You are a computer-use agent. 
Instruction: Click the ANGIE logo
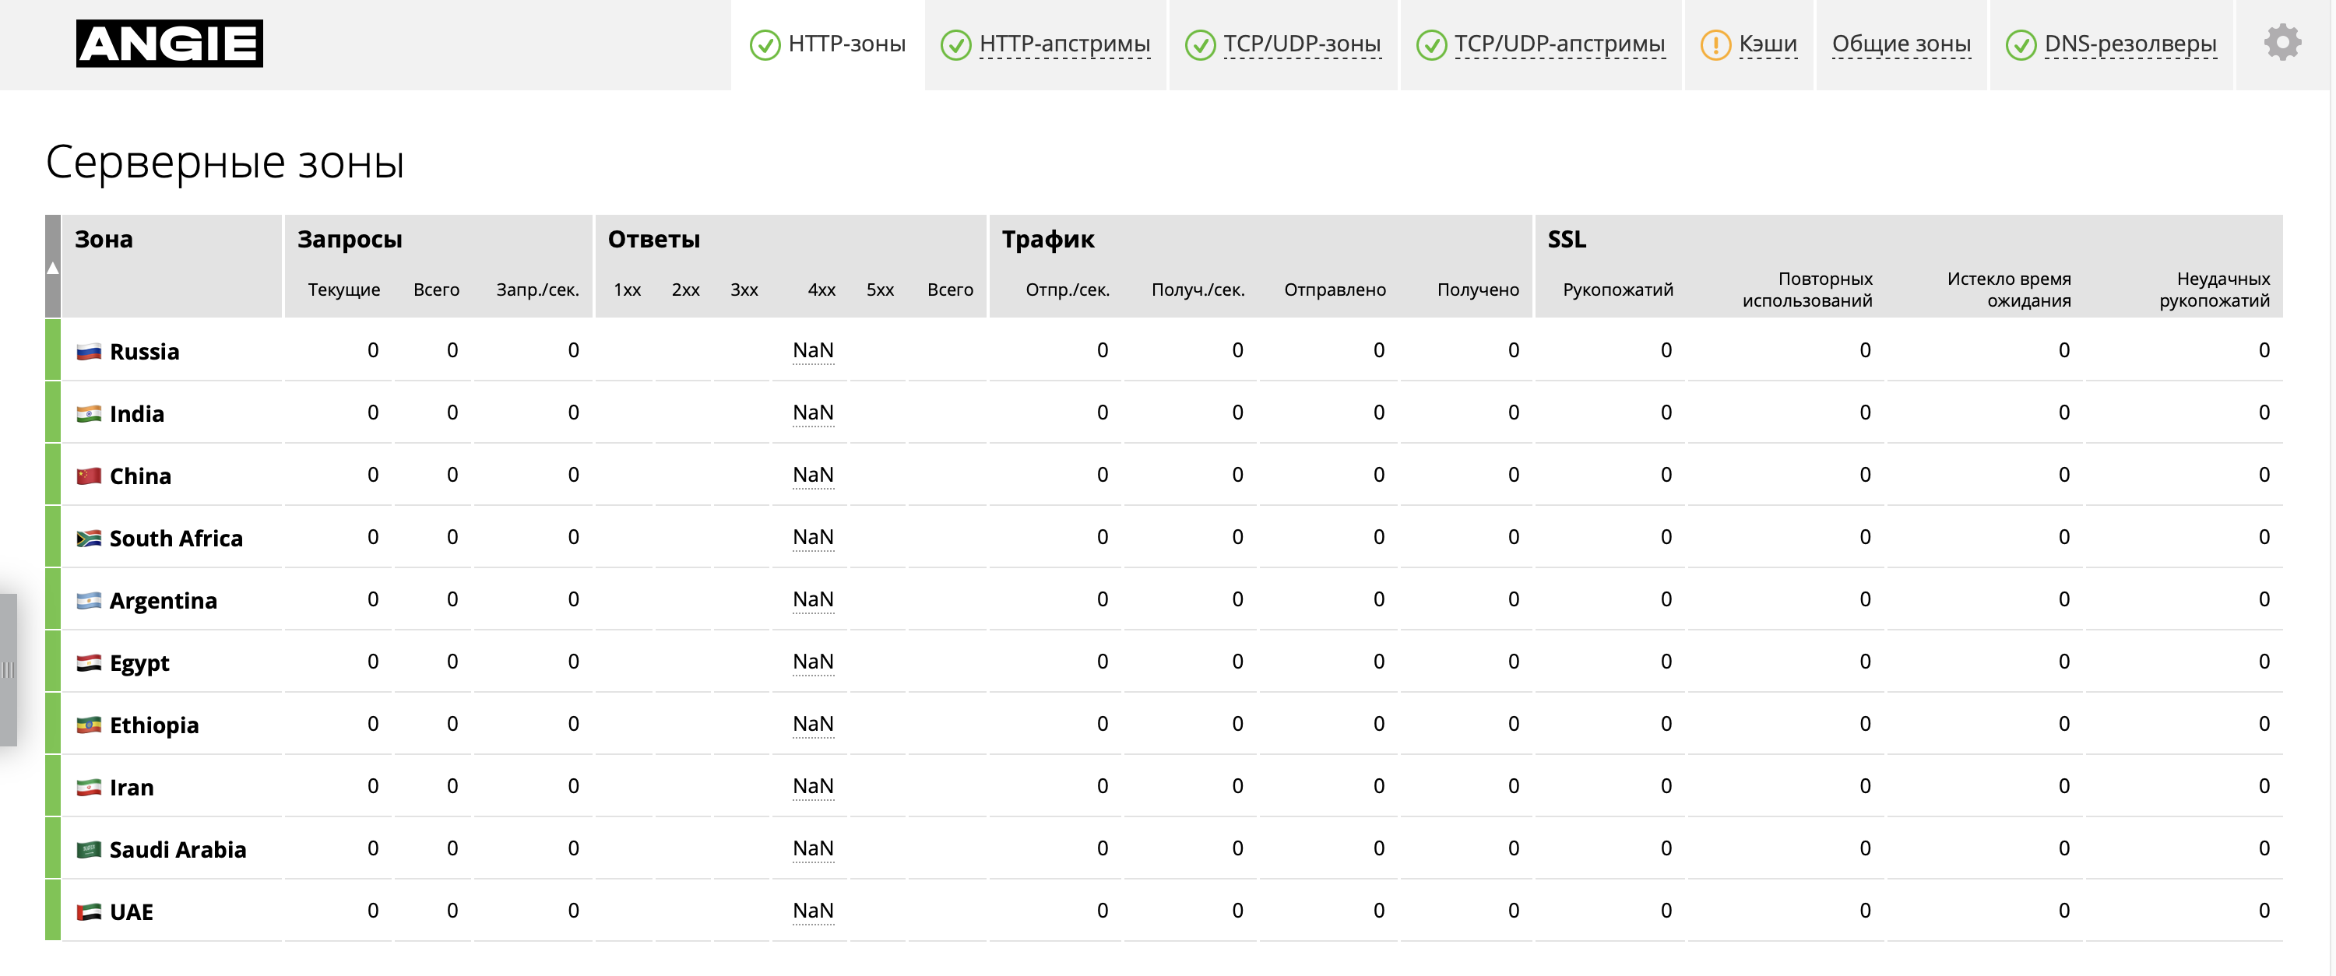pos(170,44)
